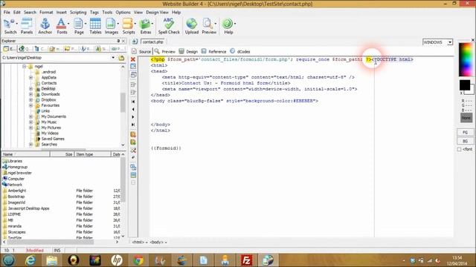Screen dimensions: 476x267
Task: Open the dCodes tab
Action: [240, 51]
